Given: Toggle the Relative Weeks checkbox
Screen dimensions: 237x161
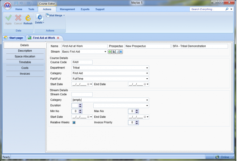Looking at the screenshot, I should [x=74, y=123].
